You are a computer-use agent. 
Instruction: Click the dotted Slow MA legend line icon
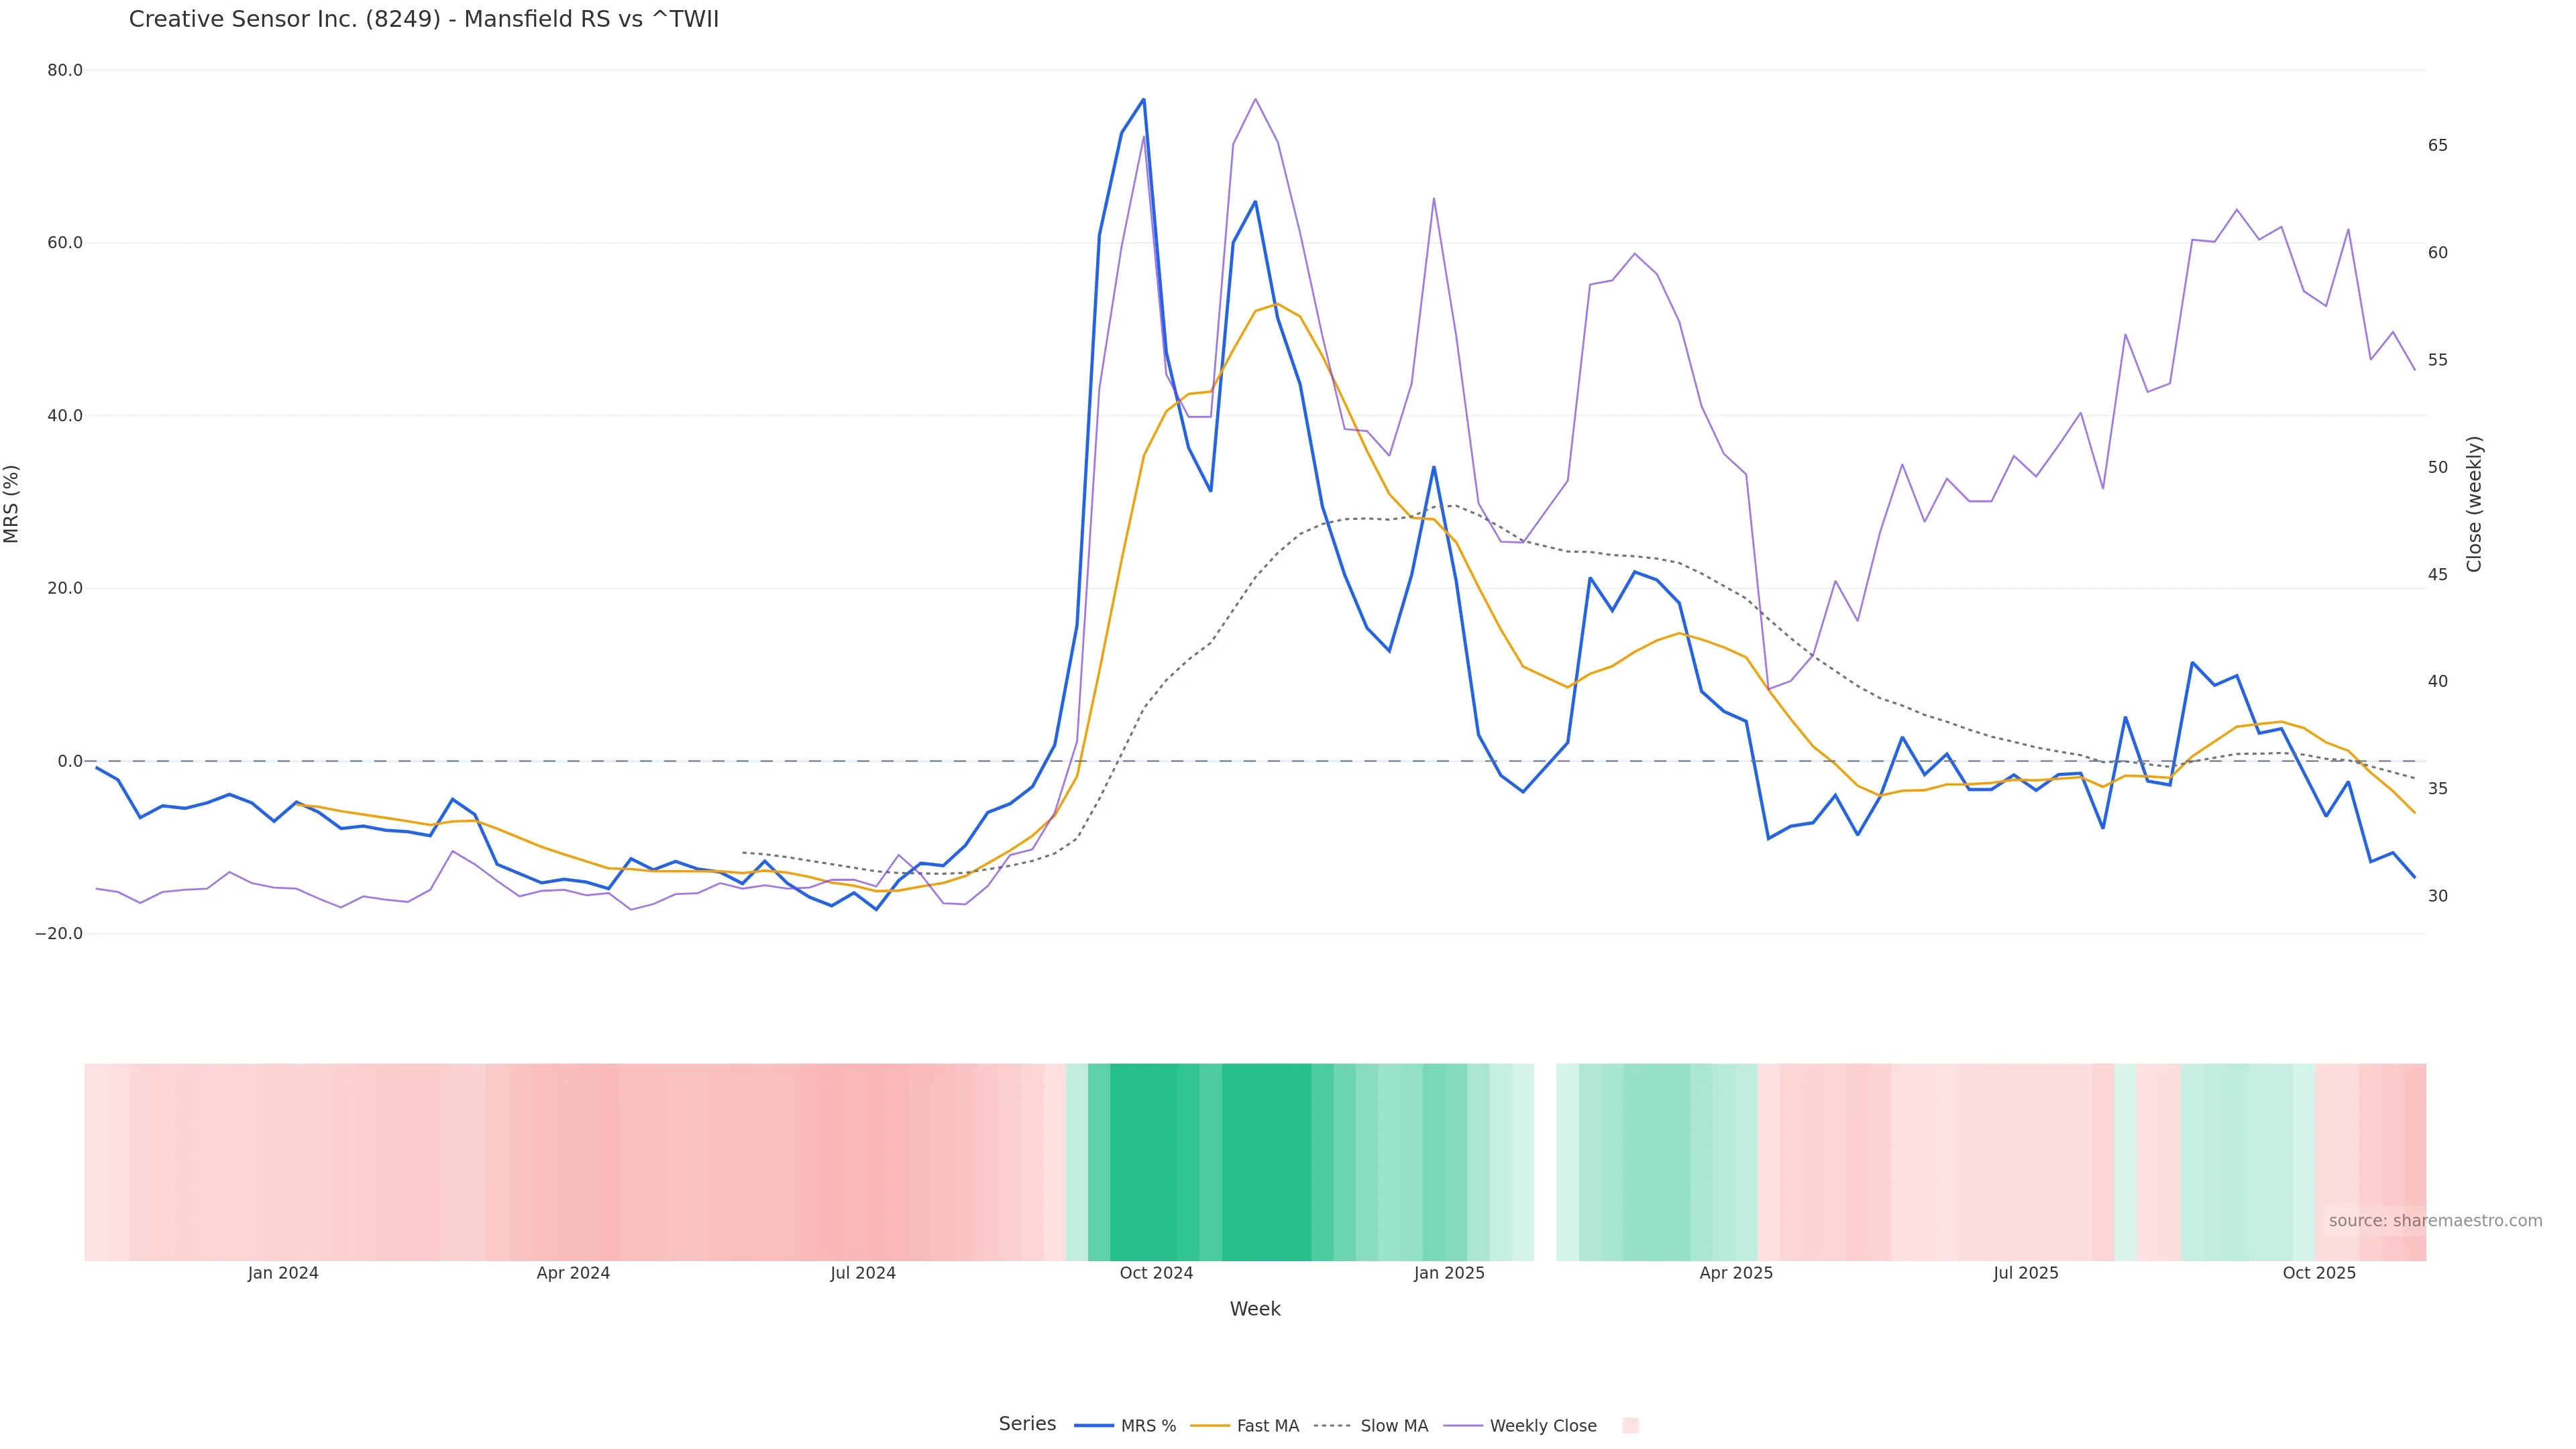(x=1332, y=1426)
